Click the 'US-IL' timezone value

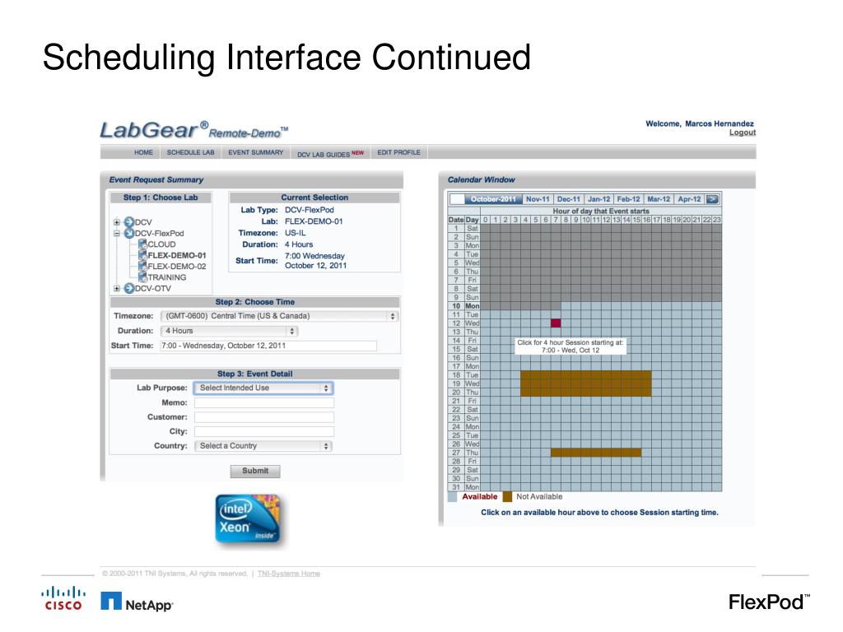point(296,233)
